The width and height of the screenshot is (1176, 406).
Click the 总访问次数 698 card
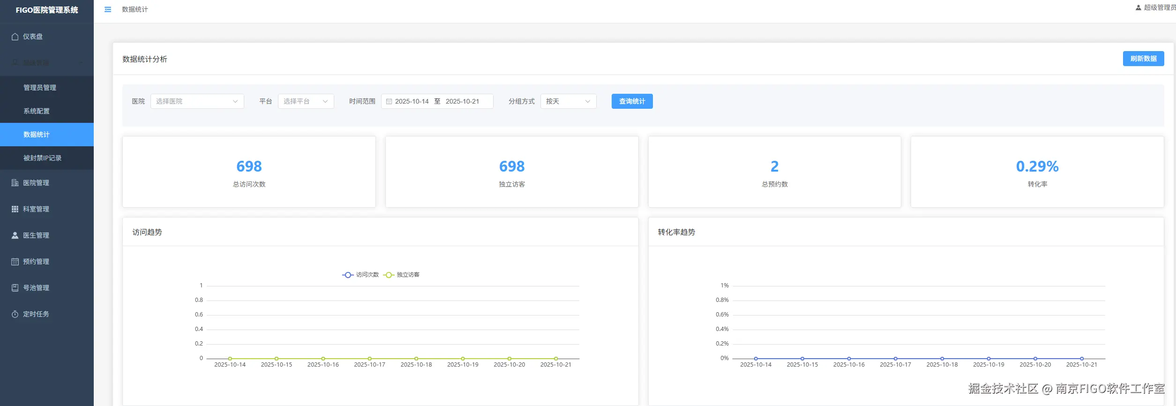pos(249,172)
